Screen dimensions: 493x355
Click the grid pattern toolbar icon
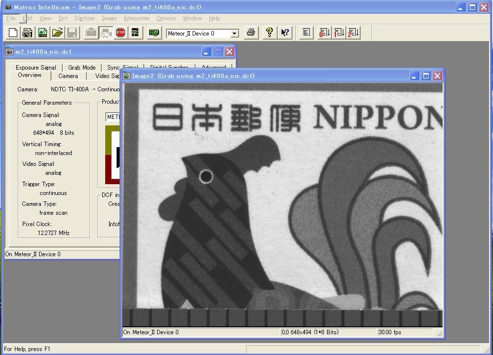coord(135,33)
